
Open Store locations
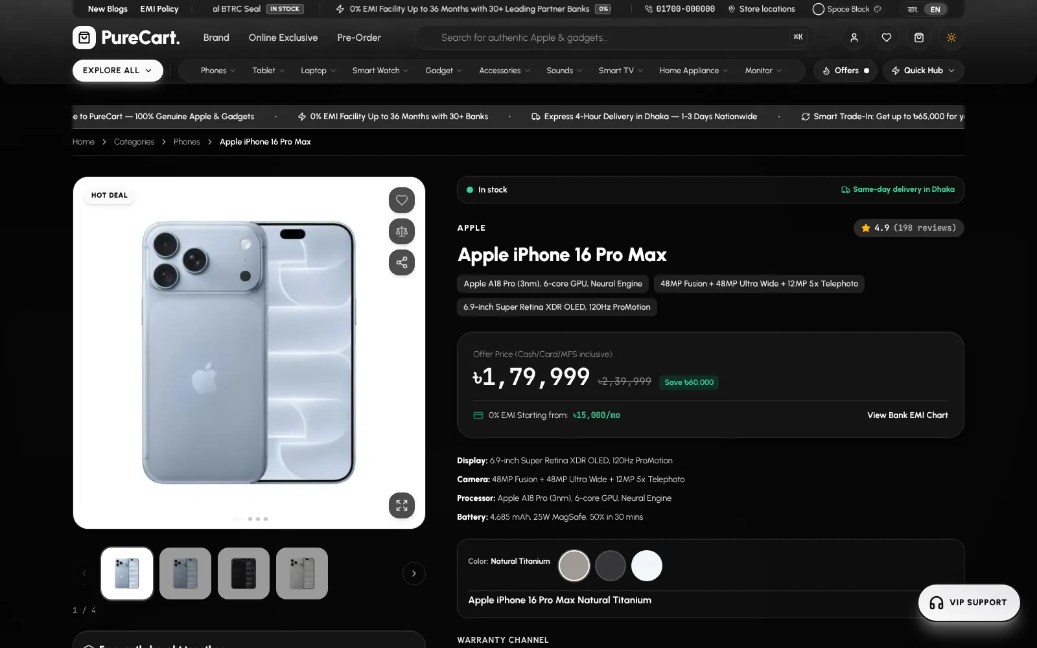(762, 9)
